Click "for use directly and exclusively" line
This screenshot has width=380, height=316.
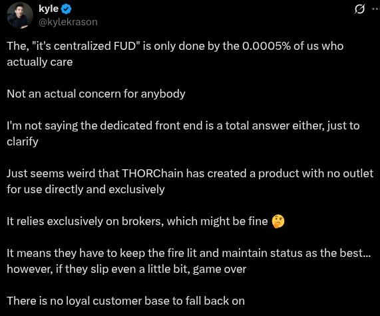pyautogui.click(x=86, y=189)
